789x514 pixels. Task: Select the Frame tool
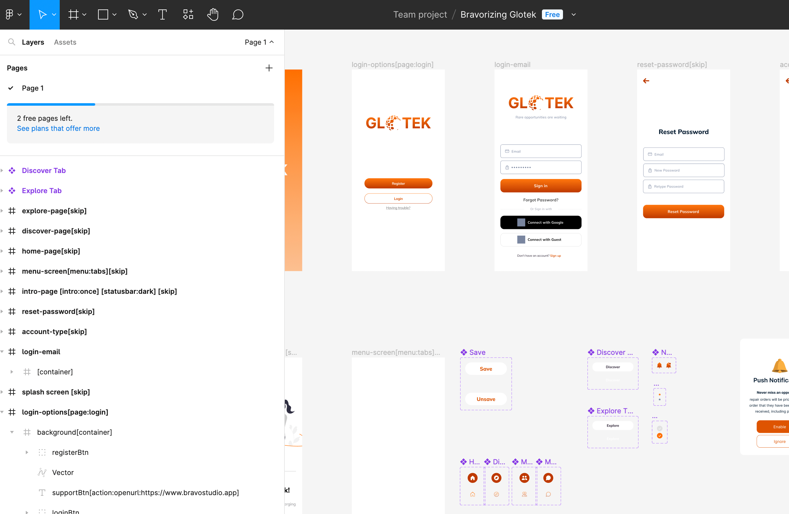[73, 14]
